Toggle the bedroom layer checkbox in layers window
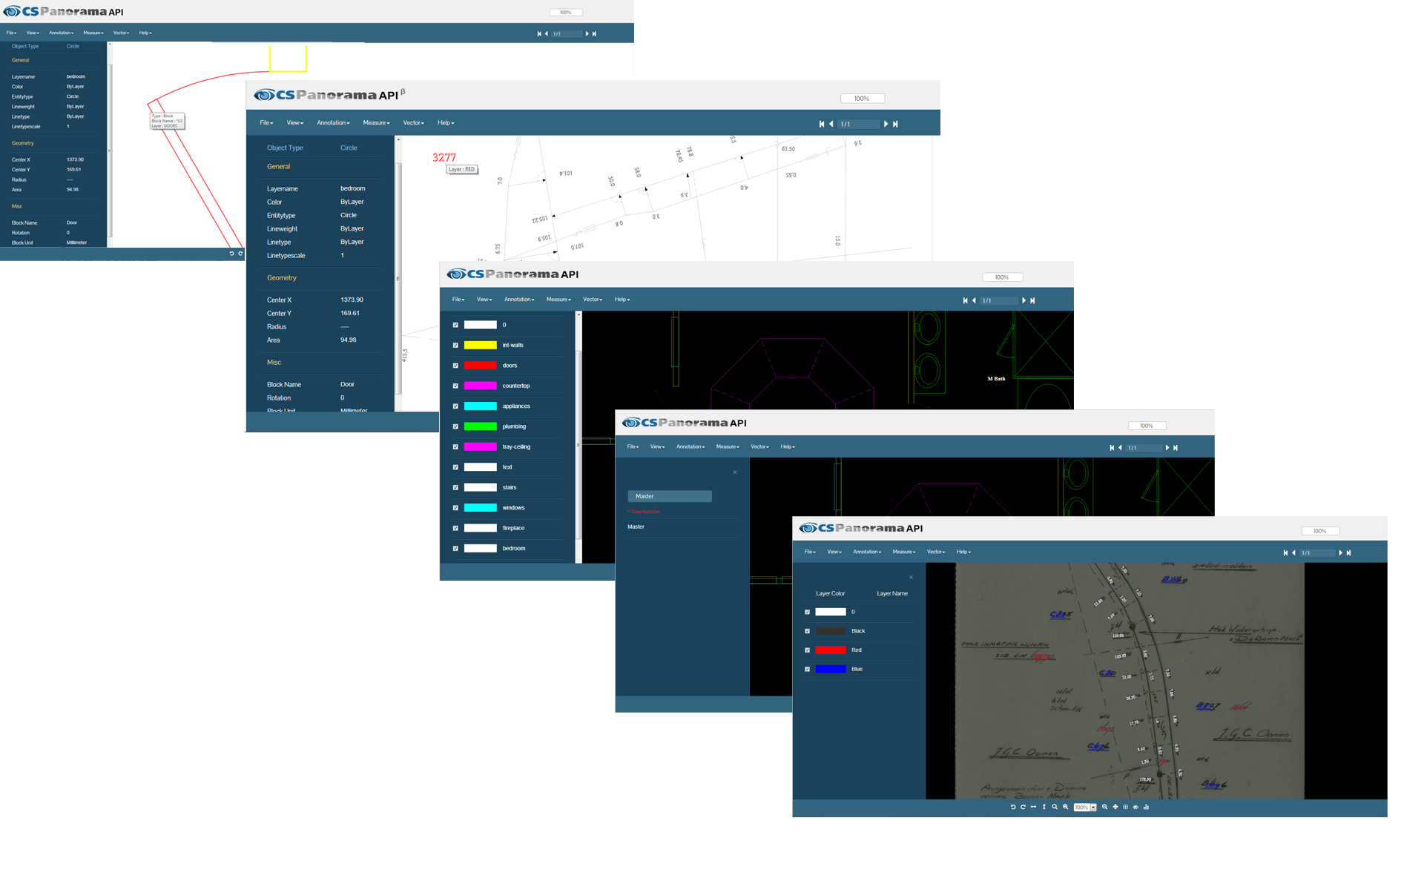This screenshot has height=881, width=1424. [x=455, y=549]
